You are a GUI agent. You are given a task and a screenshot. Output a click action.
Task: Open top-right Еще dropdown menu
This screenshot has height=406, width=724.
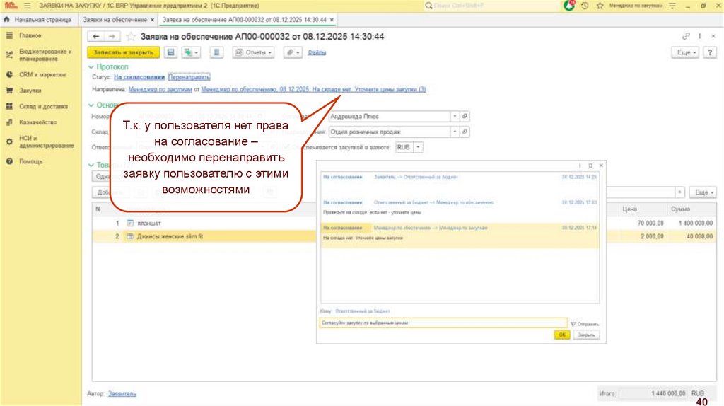click(x=685, y=52)
